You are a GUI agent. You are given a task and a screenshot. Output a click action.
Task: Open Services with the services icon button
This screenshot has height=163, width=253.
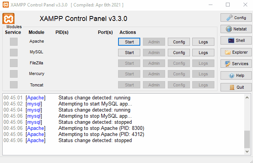[x=236, y=64]
